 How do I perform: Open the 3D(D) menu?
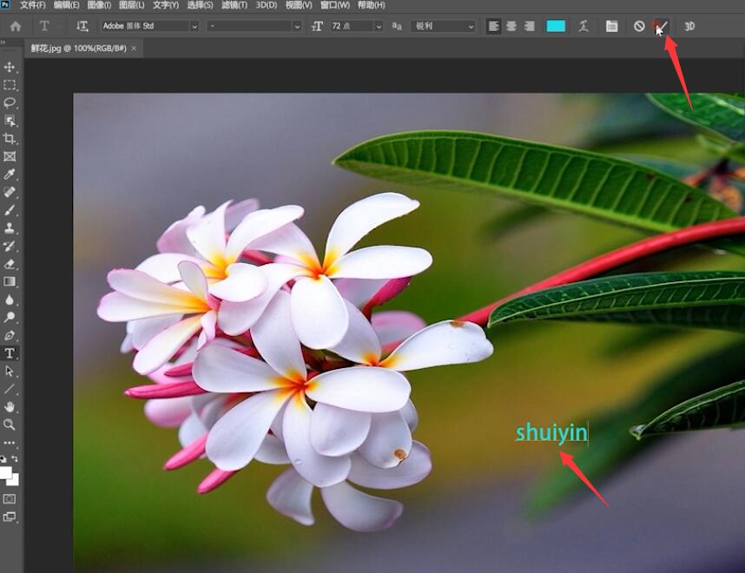[266, 5]
